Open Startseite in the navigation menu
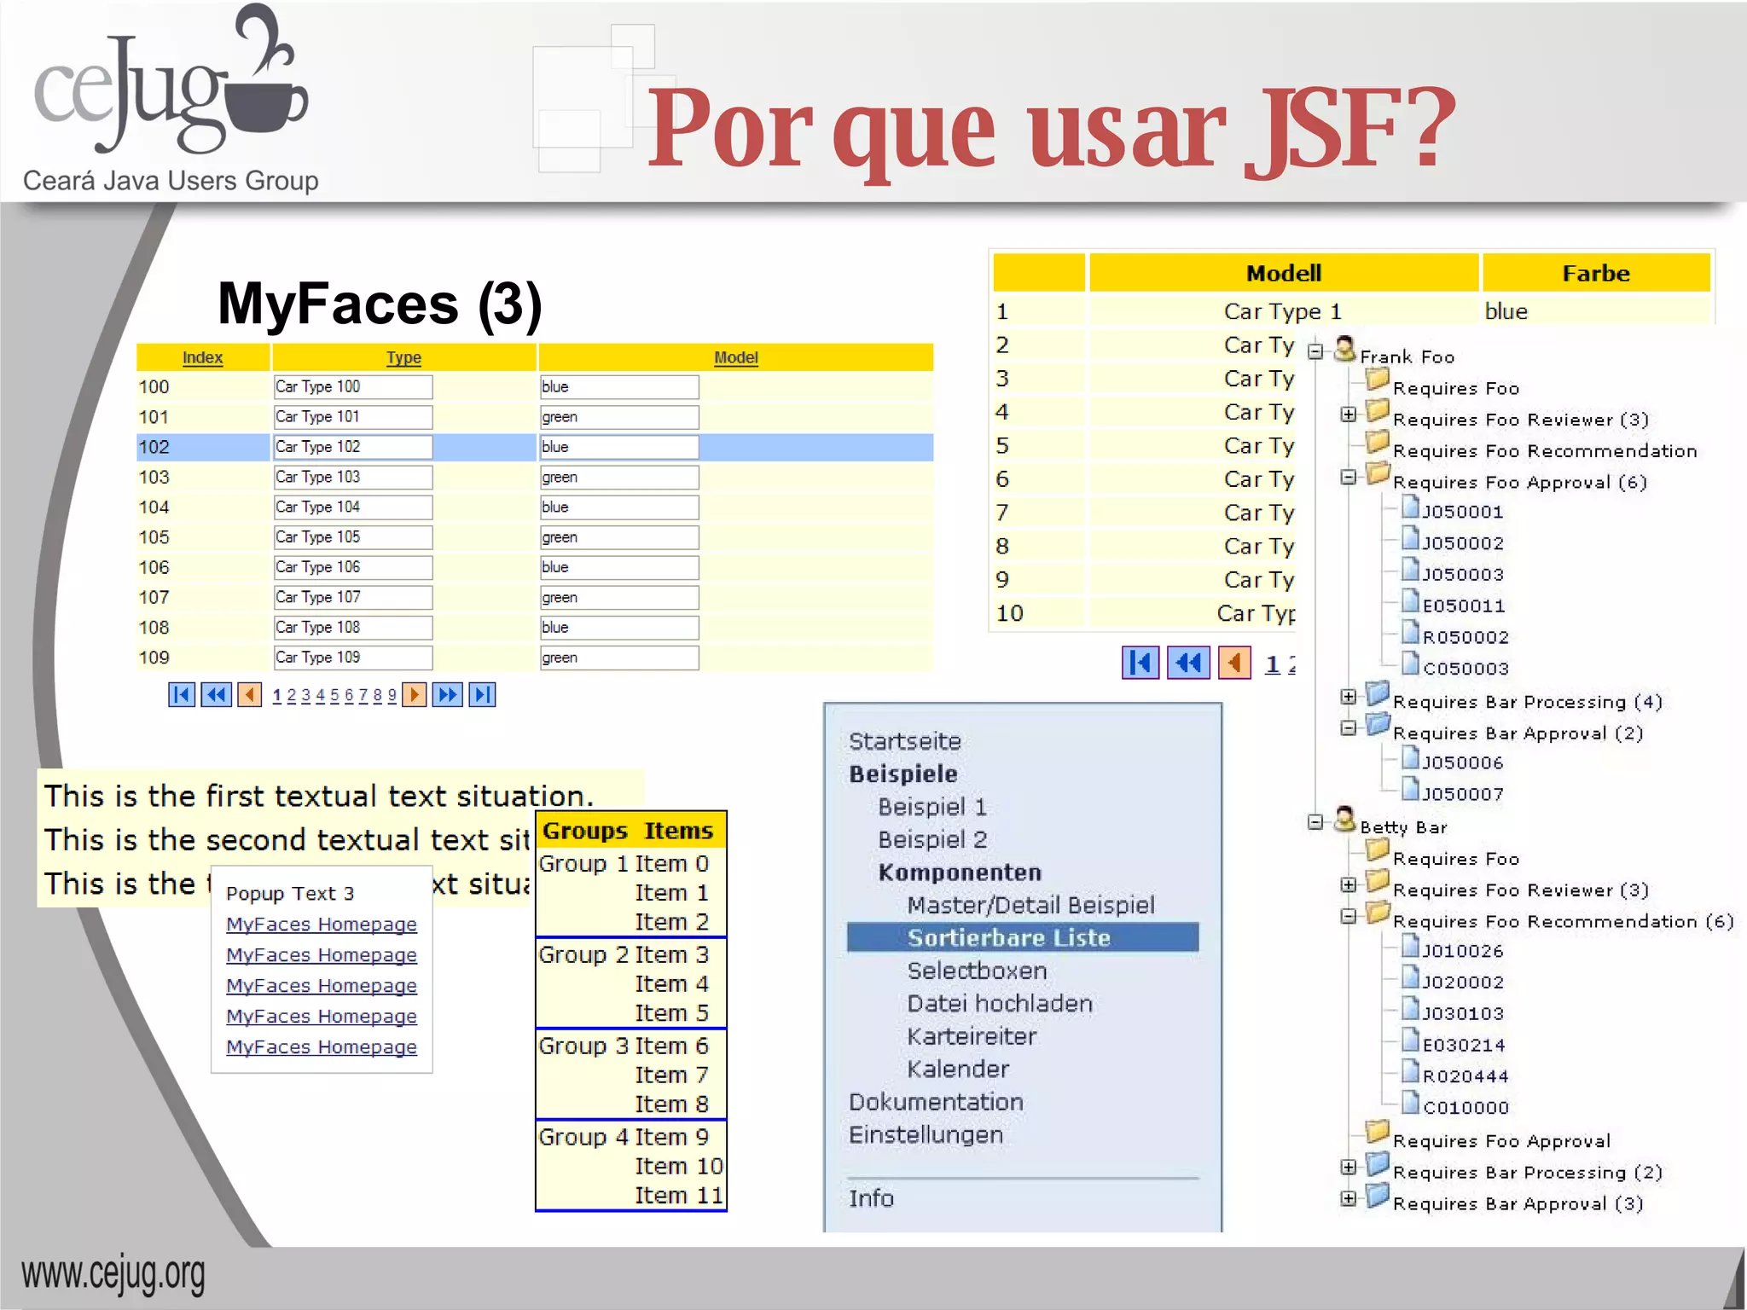 pyautogui.click(x=905, y=741)
